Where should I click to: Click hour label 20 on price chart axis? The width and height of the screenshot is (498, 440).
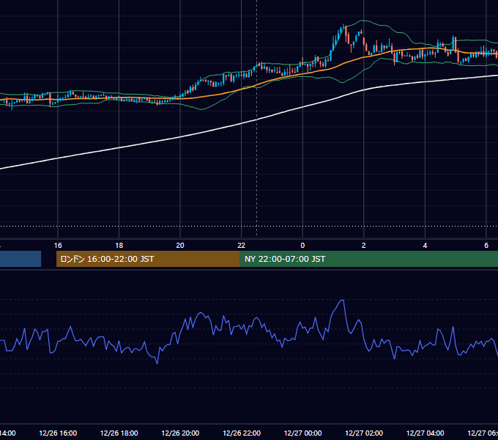180,246
